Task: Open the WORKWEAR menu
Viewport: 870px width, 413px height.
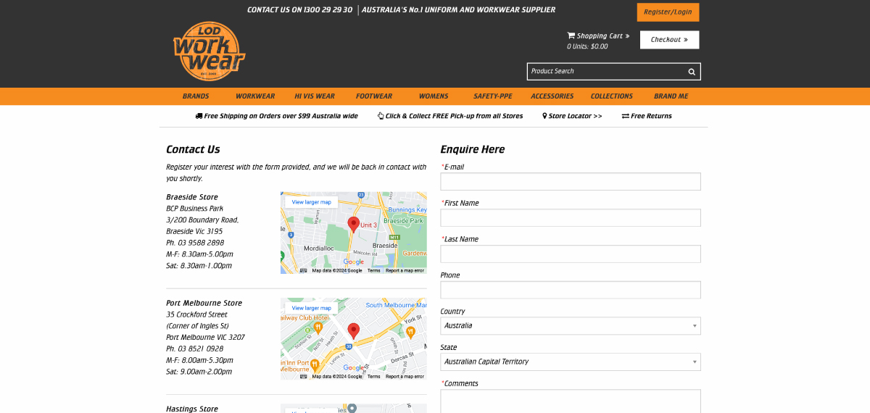Action: click(x=255, y=96)
